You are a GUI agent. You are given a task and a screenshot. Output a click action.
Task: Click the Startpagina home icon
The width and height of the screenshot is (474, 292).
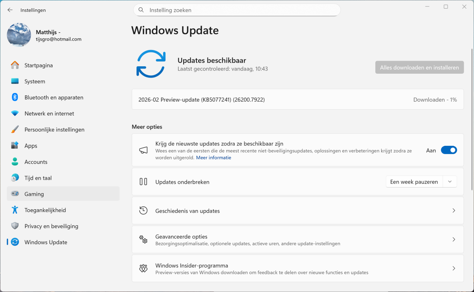(x=15, y=65)
